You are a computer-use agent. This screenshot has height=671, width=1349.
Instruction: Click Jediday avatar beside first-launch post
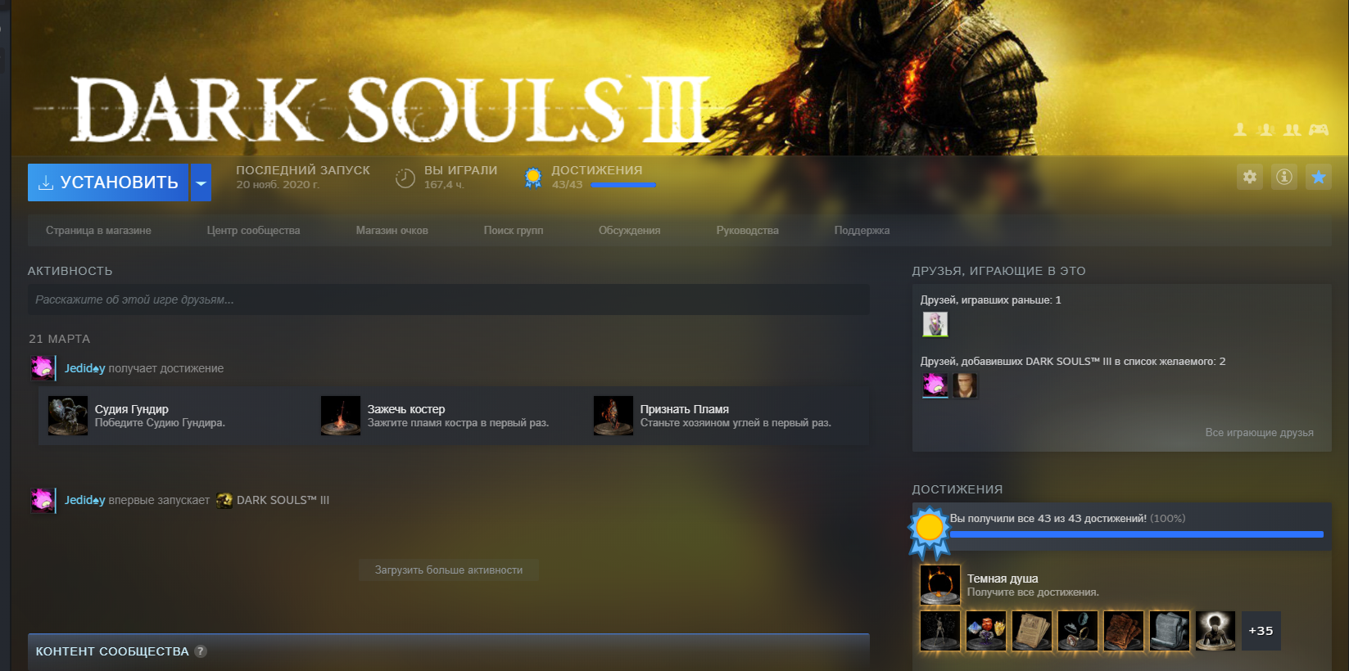tap(43, 499)
